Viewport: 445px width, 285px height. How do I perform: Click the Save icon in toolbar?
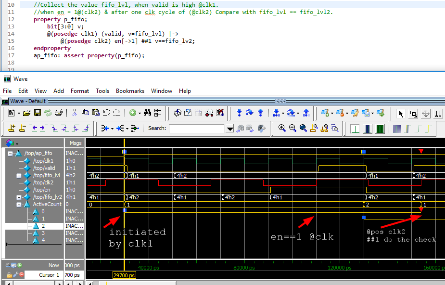(x=37, y=113)
